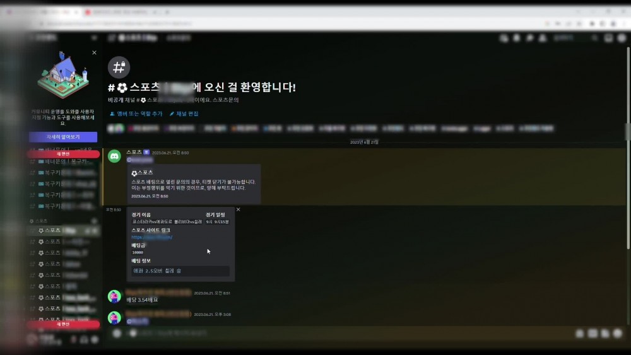Close the embed with 경기 이름 details
Image resolution: width=631 pixels, height=355 pixels.
pyautogui.click(x=238, y=209)
